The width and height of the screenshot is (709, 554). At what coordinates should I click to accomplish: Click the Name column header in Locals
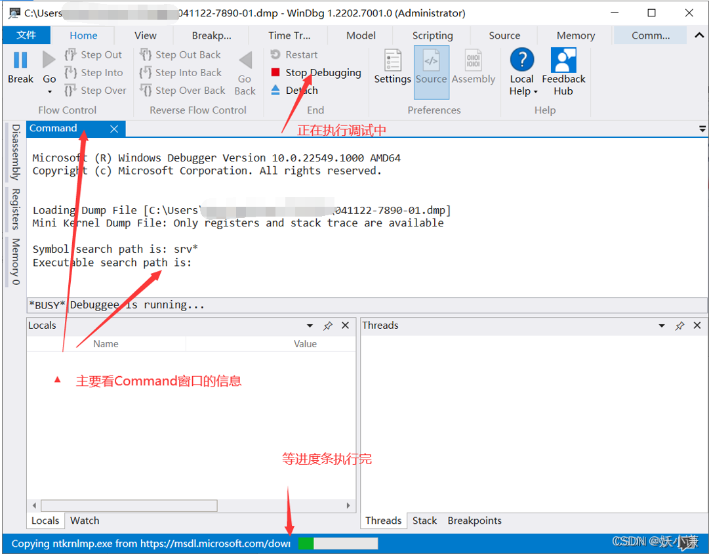point(106,343)
